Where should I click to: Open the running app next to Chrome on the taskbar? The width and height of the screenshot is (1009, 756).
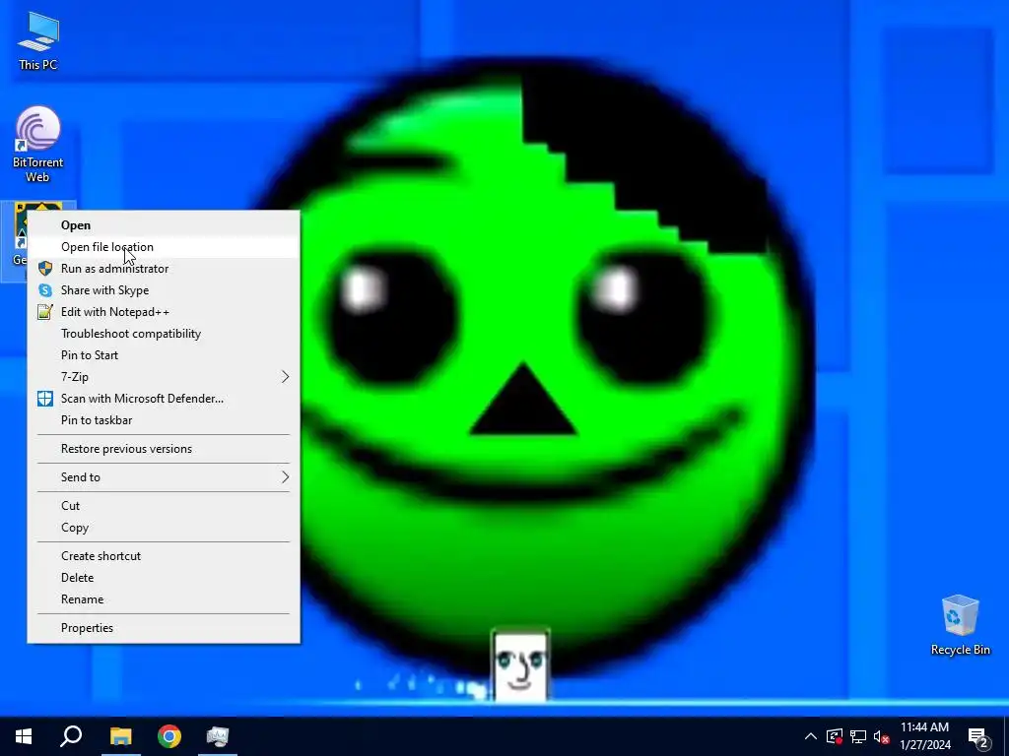218,736
